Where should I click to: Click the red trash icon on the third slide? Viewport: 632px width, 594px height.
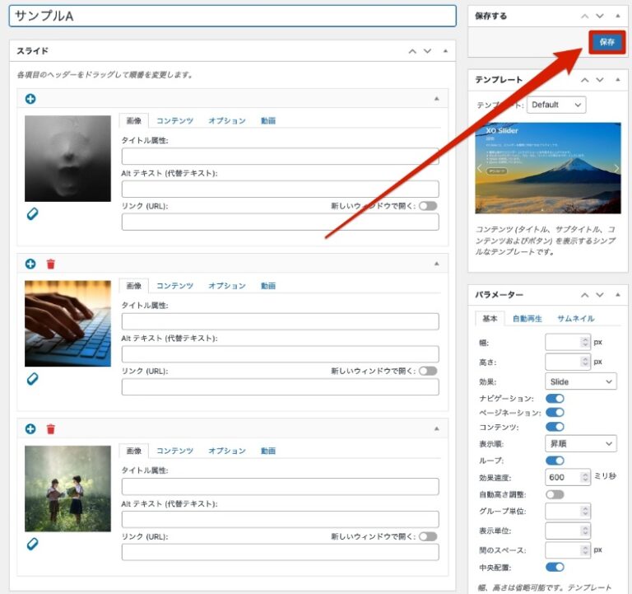pos(51,429)
